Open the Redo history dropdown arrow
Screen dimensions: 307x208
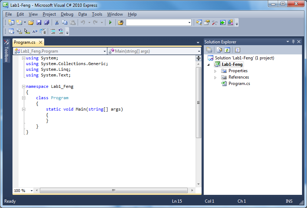point(102,22)
